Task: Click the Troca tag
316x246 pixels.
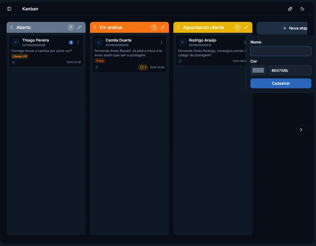Action: (100, 61)
